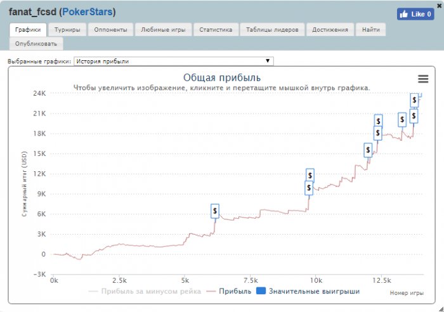Click the Facebook Like thumbs-up button
Screen dimensions: 444x312
(x=415, y=14)
